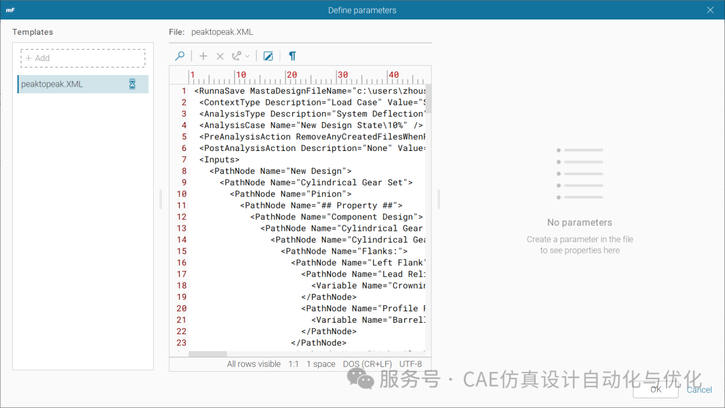Click line 5 '<PreAnalysisAction RemoveAnyCreatedFilesWhen'
725x408 pixels.
coord(312,137)
